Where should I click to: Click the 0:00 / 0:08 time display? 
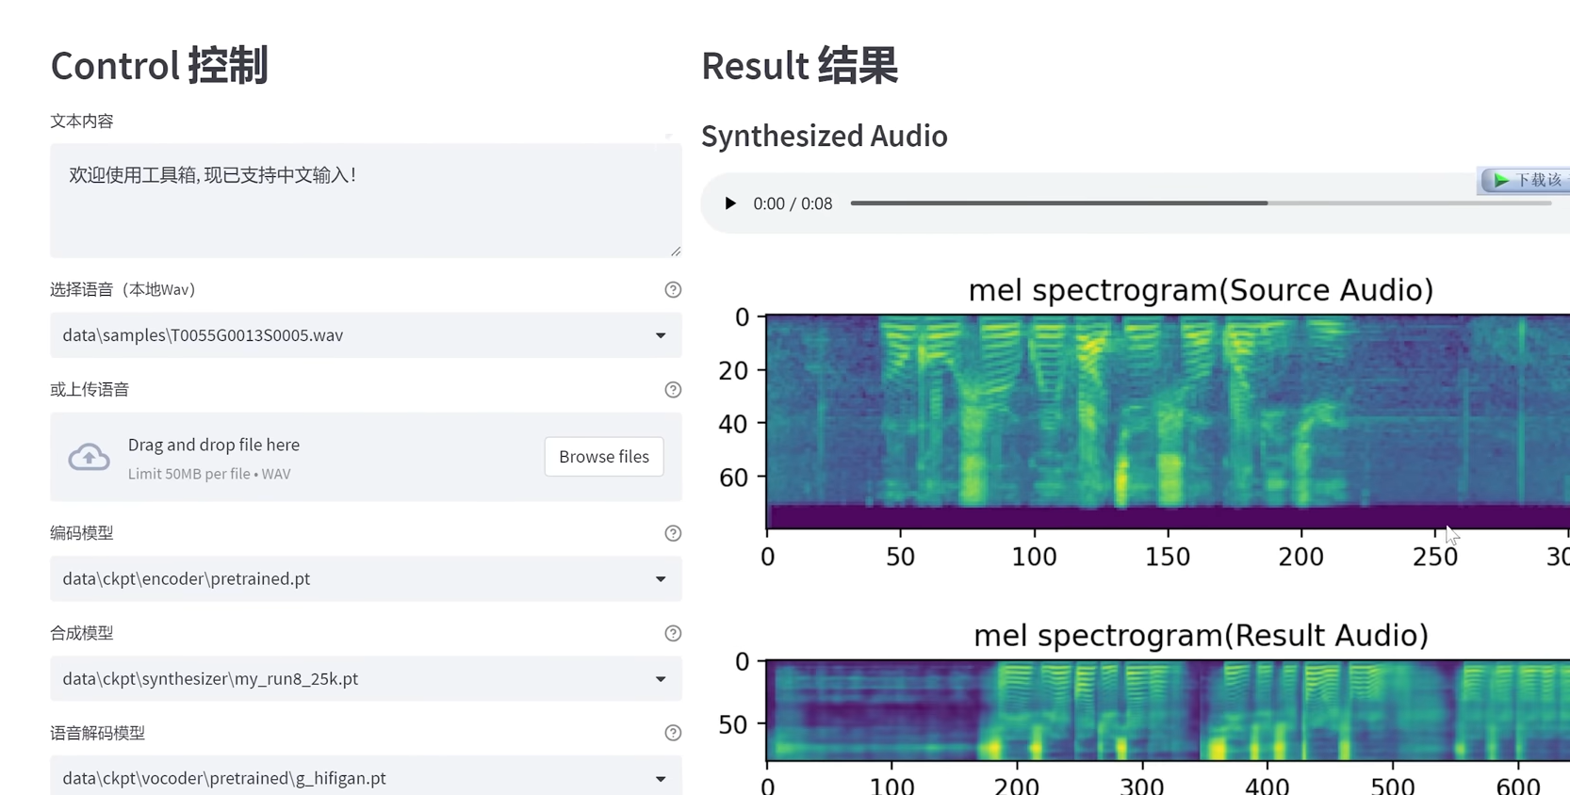[x=793, y=203]
